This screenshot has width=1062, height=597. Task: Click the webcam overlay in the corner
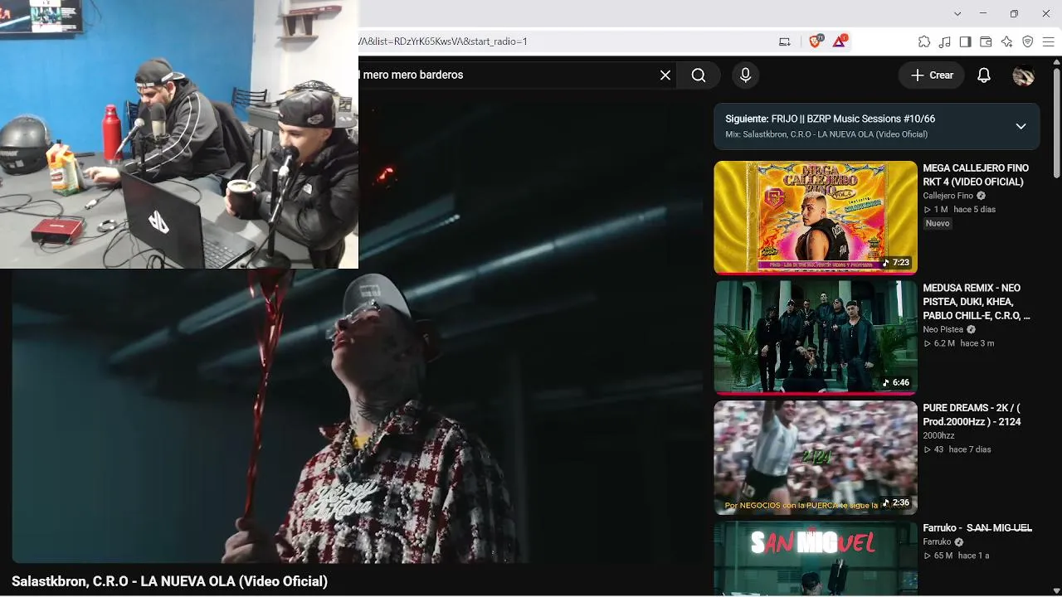coord(179,134)
